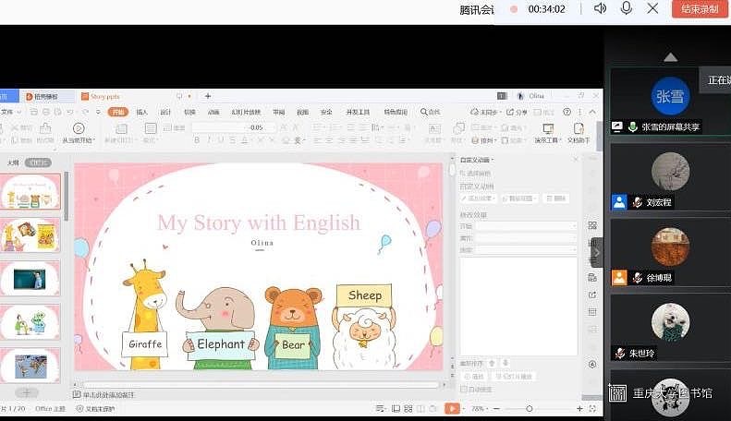Select participant 刘宏程 tile
Viewport: 731px width, 421px height.
pos(670,177)
